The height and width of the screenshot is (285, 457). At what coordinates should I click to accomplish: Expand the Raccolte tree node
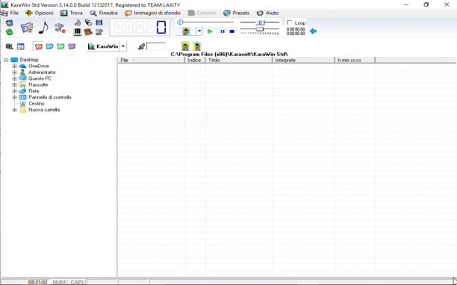click(x=14, y=85)
